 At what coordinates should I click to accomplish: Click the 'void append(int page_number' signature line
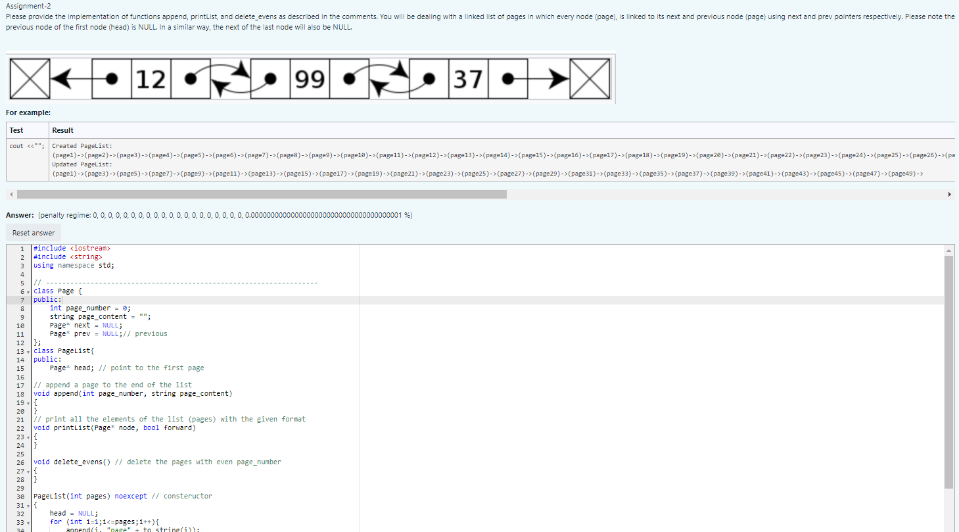coord(133,394)
